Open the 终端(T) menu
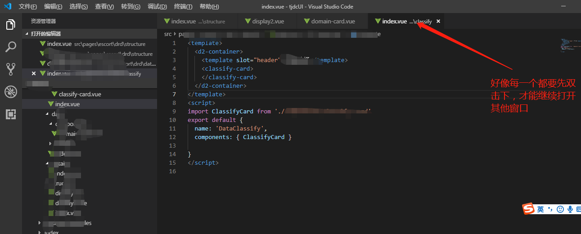This screenshot has height=234, width=581. pos(183,7)
